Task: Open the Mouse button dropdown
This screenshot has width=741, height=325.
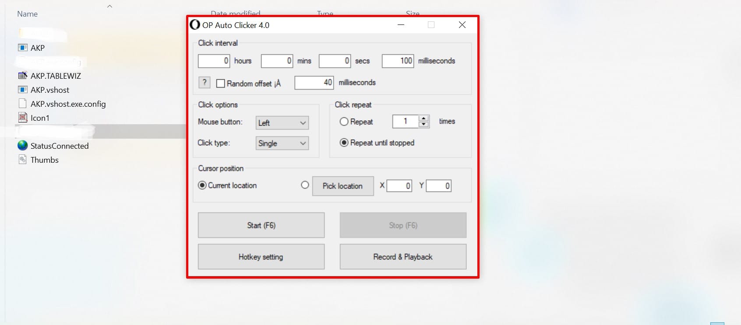Action: 282,123
